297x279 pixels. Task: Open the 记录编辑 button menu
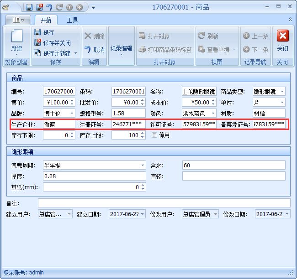tap(121, 50)
